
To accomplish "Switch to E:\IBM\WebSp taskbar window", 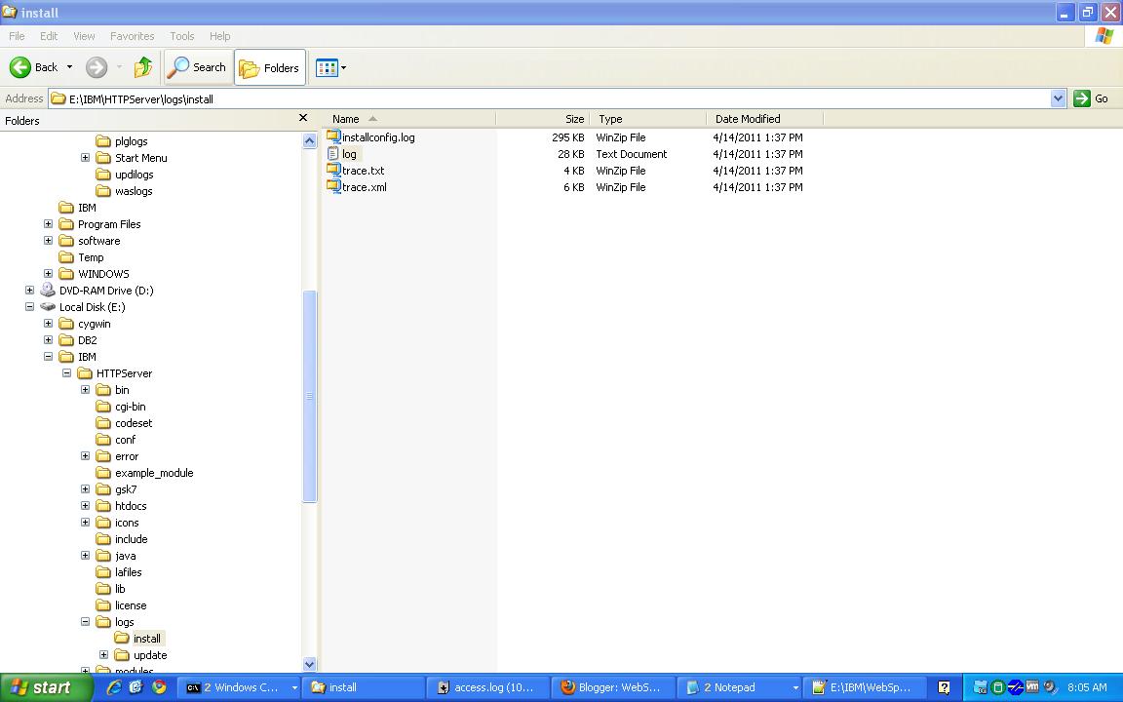I will pos(863,687).
